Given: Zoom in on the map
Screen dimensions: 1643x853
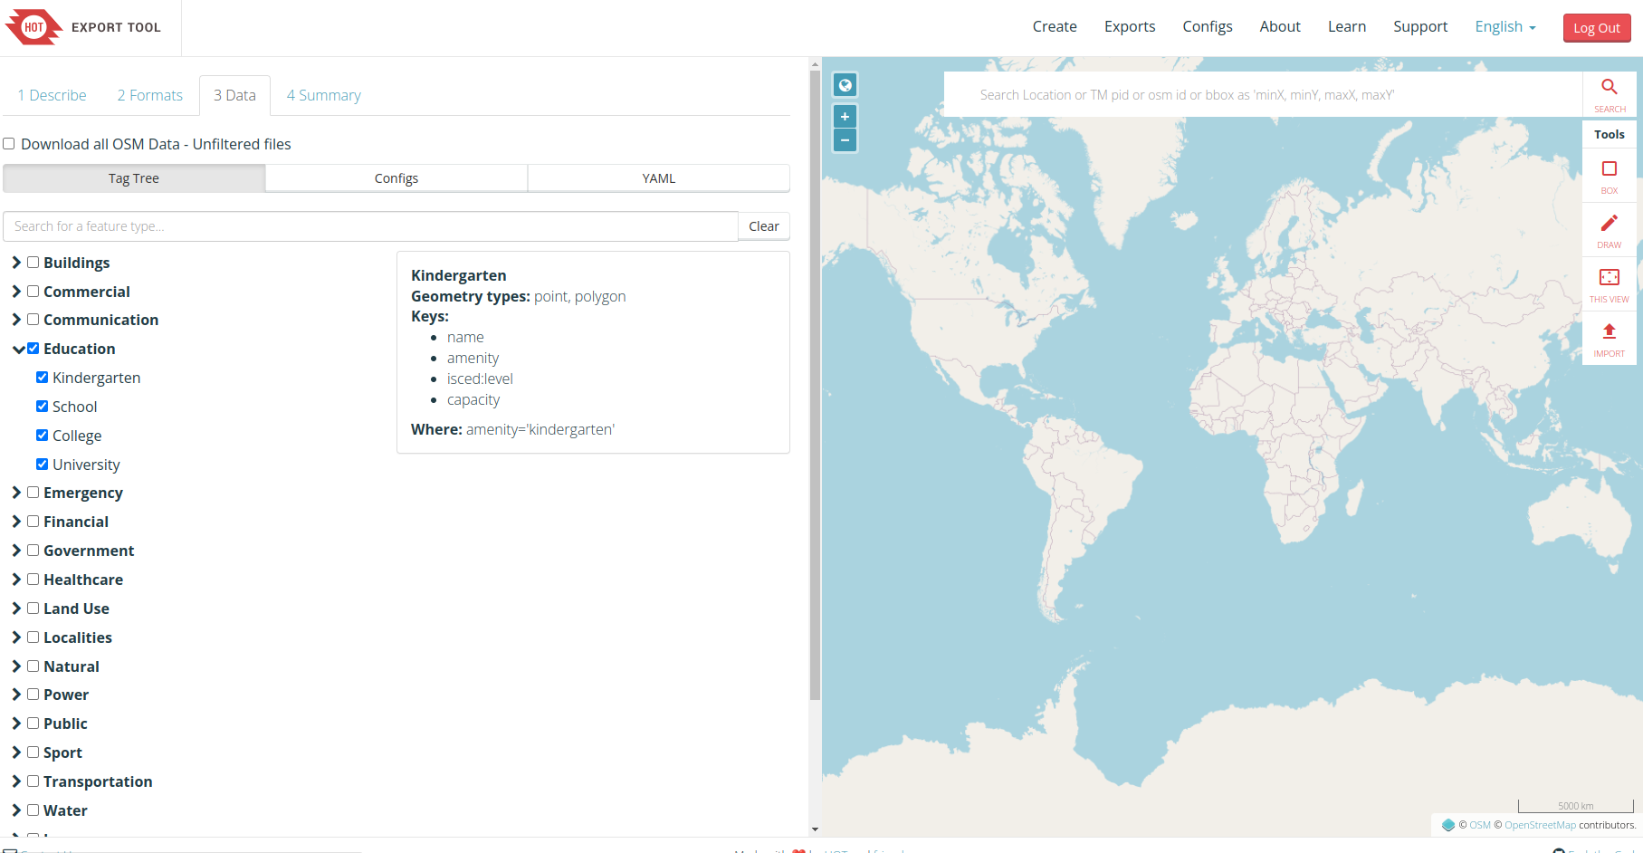Looking at the screenshot, I should coord(845,117).
